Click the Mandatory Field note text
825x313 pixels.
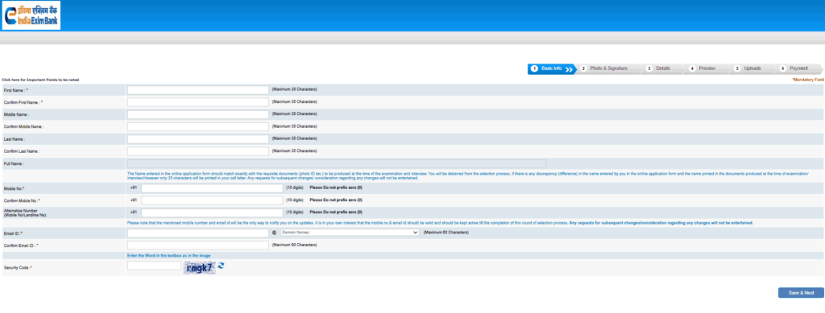pyautogui.click(x=807, y=80)
